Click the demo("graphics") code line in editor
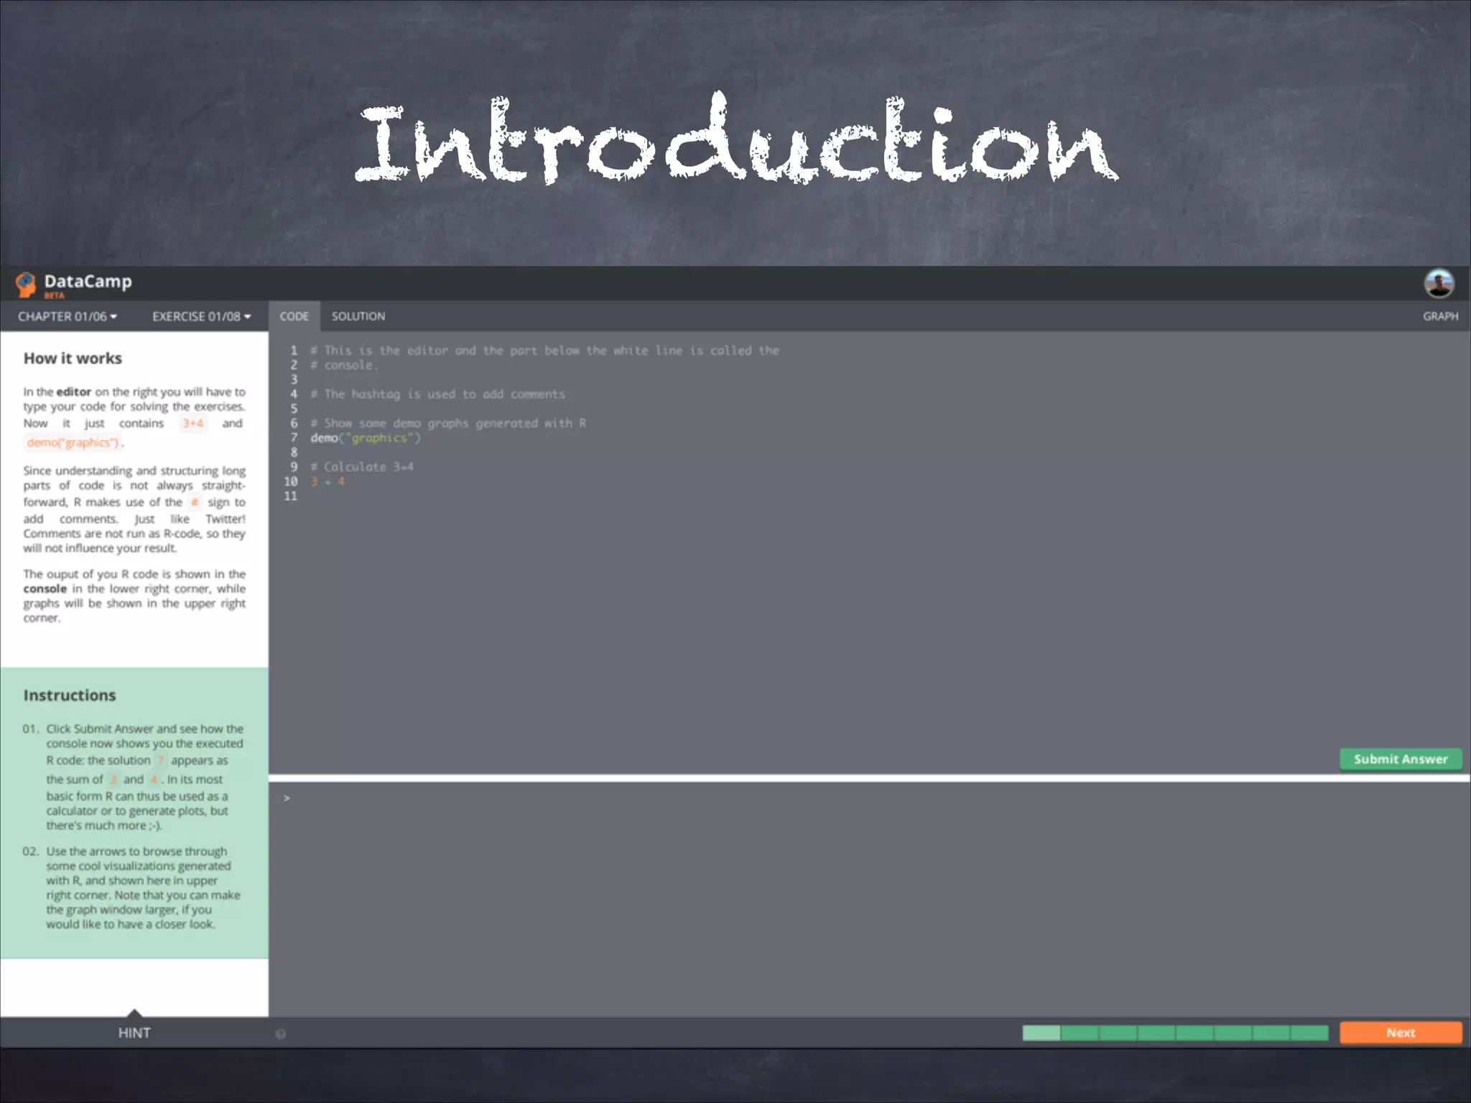 (365, 438)
